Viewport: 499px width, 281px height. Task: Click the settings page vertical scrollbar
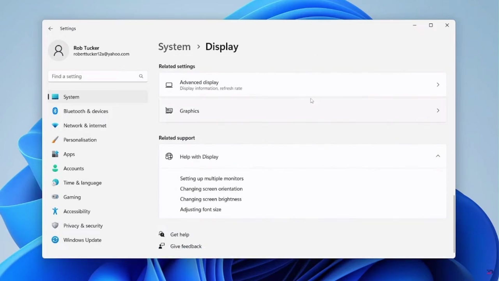point(454,224)
